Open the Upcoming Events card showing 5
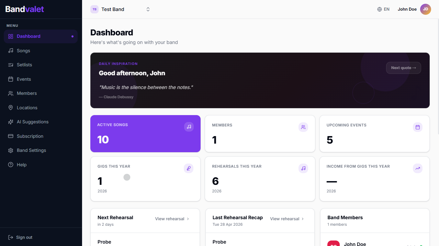The image size is (439, 246). [x=374, y=134]
